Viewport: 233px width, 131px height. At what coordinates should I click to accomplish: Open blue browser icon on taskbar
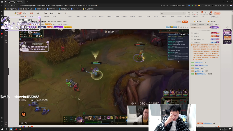11,129
